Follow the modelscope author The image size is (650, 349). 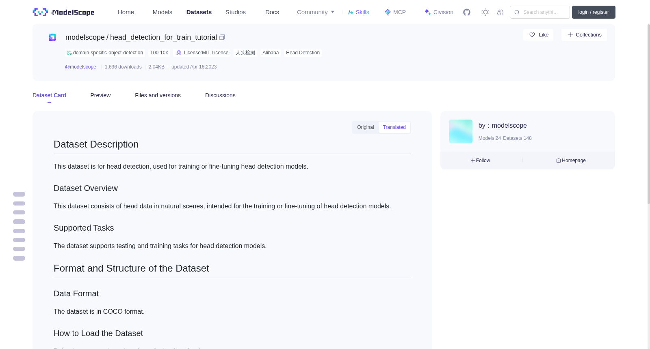pyautogui.click(x=481, y=161)
